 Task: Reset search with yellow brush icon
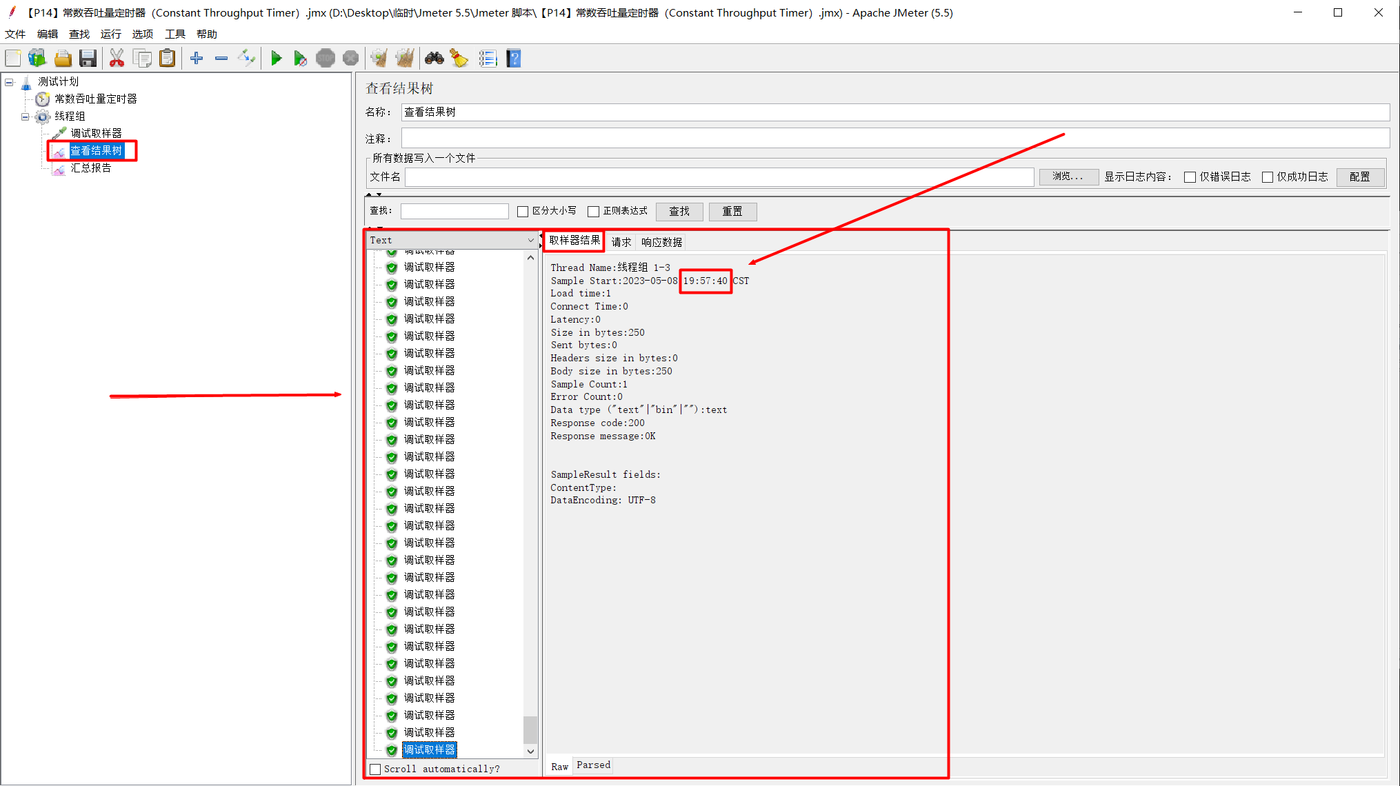[x=459, y=59]
